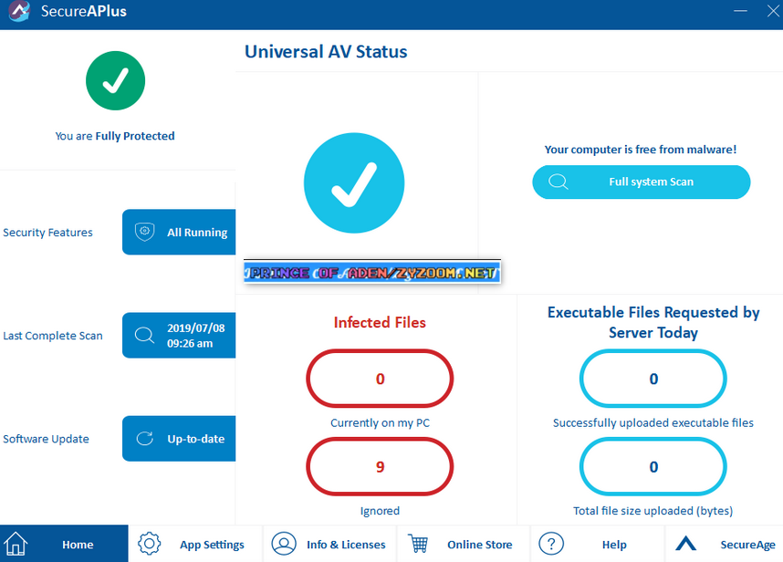Screen dimensions: 783x562
Task: Open last scan dated 2019/07/08
Action: pyautogui.click(x=179, y=336)
